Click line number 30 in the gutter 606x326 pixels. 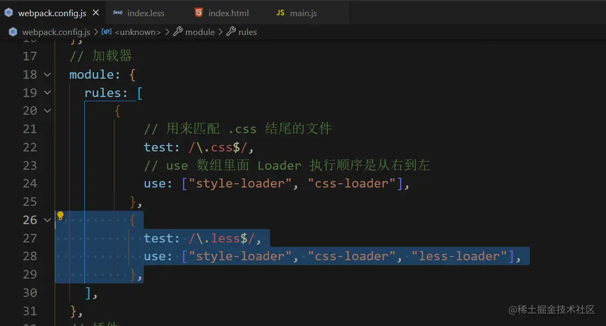point(30,293)
